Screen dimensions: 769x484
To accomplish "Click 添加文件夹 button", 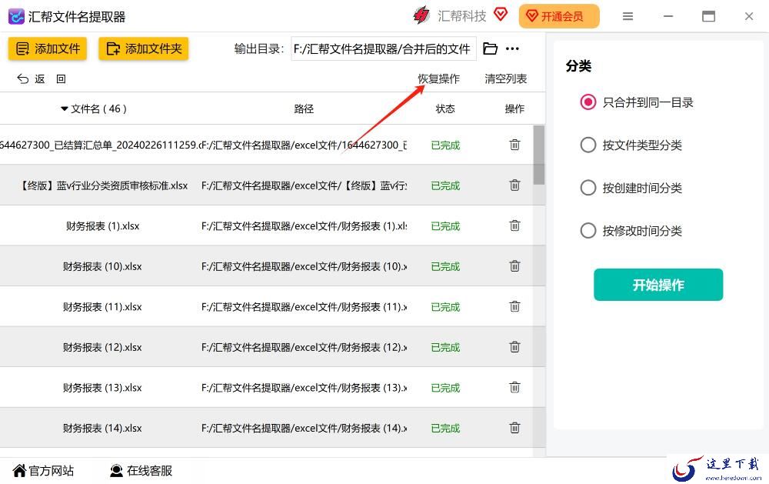I will click(144, 48).
